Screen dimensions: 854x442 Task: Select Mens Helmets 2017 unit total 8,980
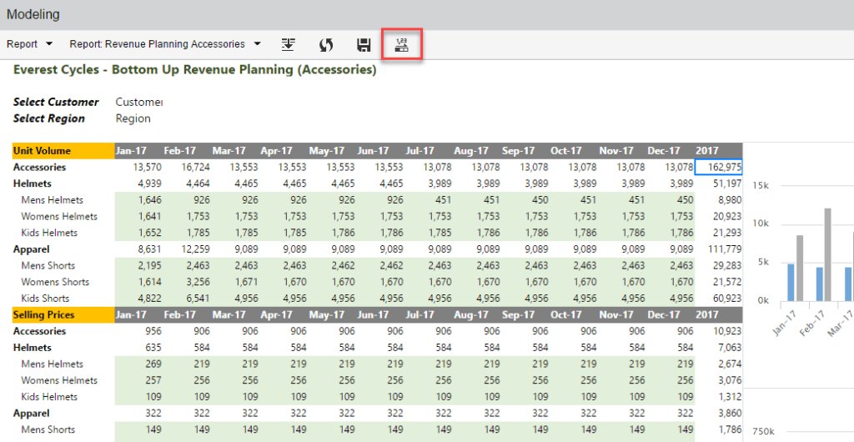(718, 200)
